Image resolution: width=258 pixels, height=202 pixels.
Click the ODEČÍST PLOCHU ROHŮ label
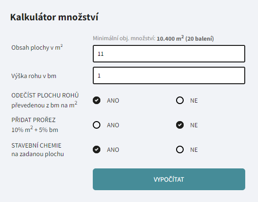tap(45, 96)
